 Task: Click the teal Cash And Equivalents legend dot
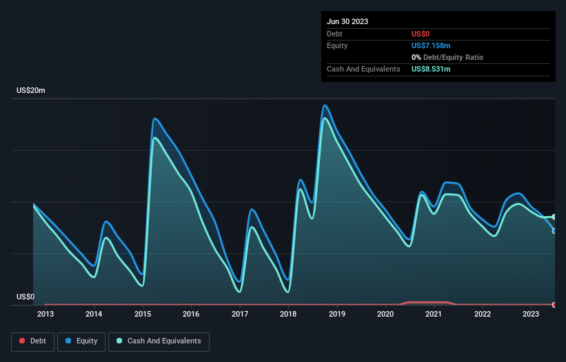(x=119, y=341)
